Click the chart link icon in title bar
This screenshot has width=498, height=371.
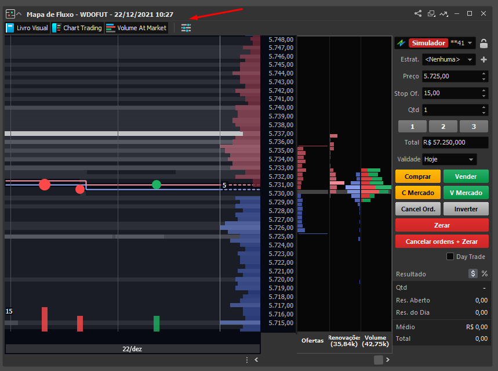pyautogui.click(x=444, y=13)
